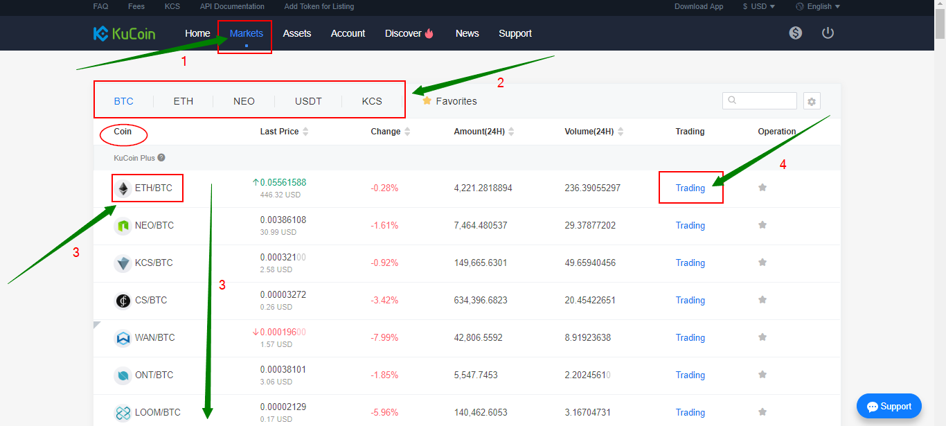Click the ETH/BTC pair name
This screenshot has width=946, height=426.
pyautogui.click(x=154, y=188)
